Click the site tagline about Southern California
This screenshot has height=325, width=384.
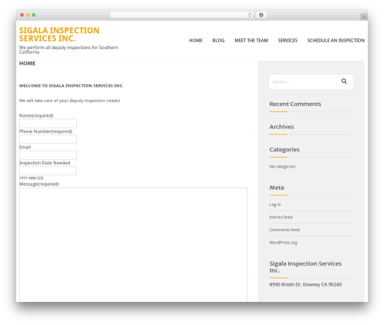[68, 50]
